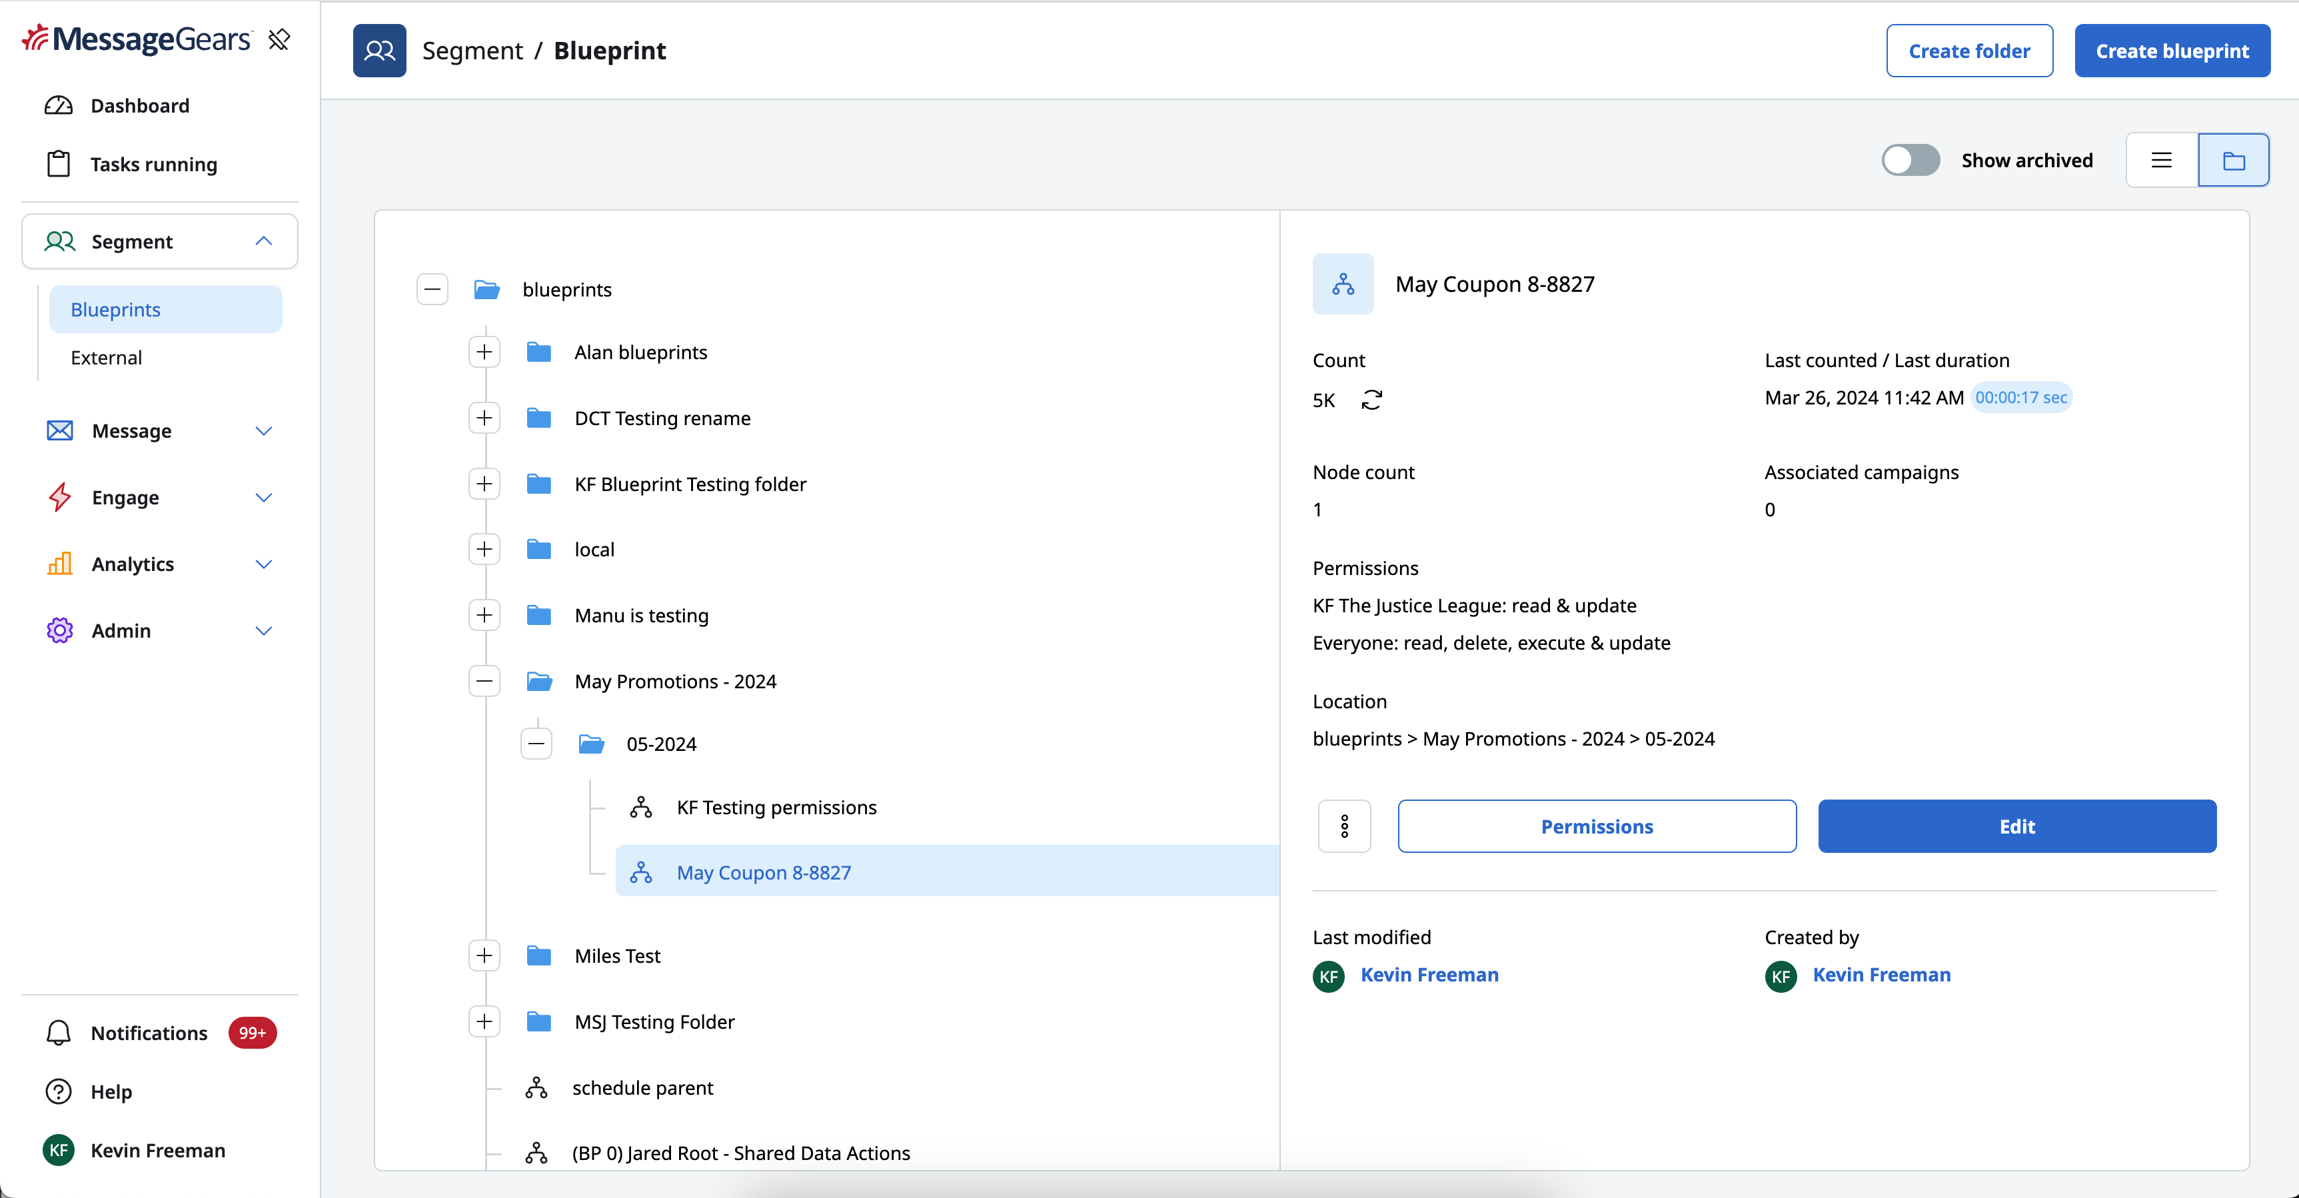Expand the MSJ Testing Folder
The height and width of the screenshot is (1198, 2299).
click(x=484, y=1021)
